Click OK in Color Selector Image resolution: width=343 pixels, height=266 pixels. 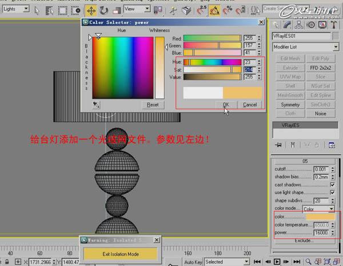click(x=226, y=105)
